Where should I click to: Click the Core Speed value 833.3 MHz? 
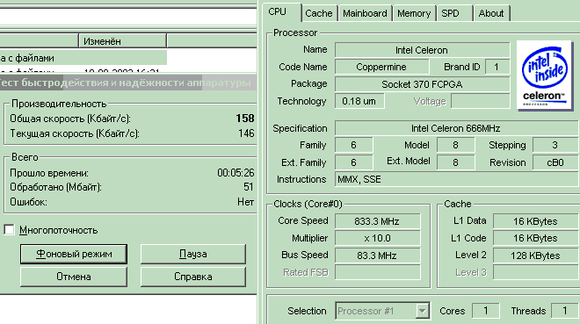click(x=377, y=221)
